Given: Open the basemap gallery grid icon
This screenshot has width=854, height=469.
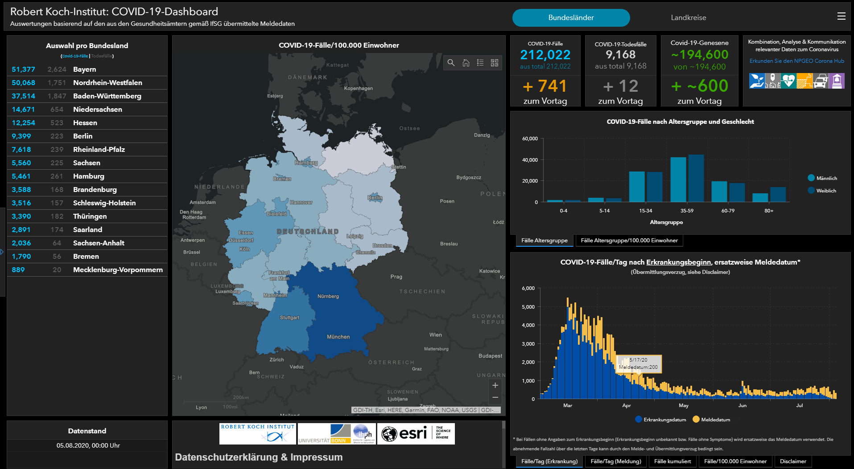Looking at the screenshot, I should (x=495, y=63).
